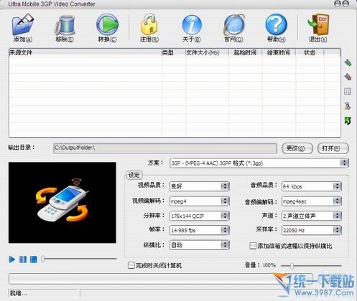Select the 设定 settings tab

134,175
